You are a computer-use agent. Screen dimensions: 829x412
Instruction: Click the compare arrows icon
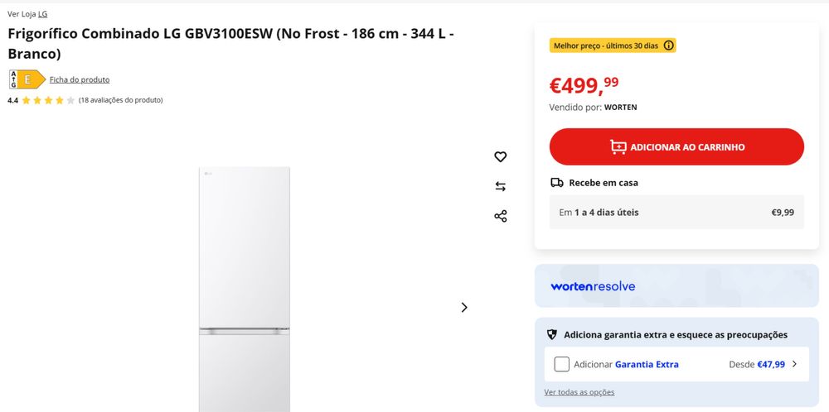[500, 187]
